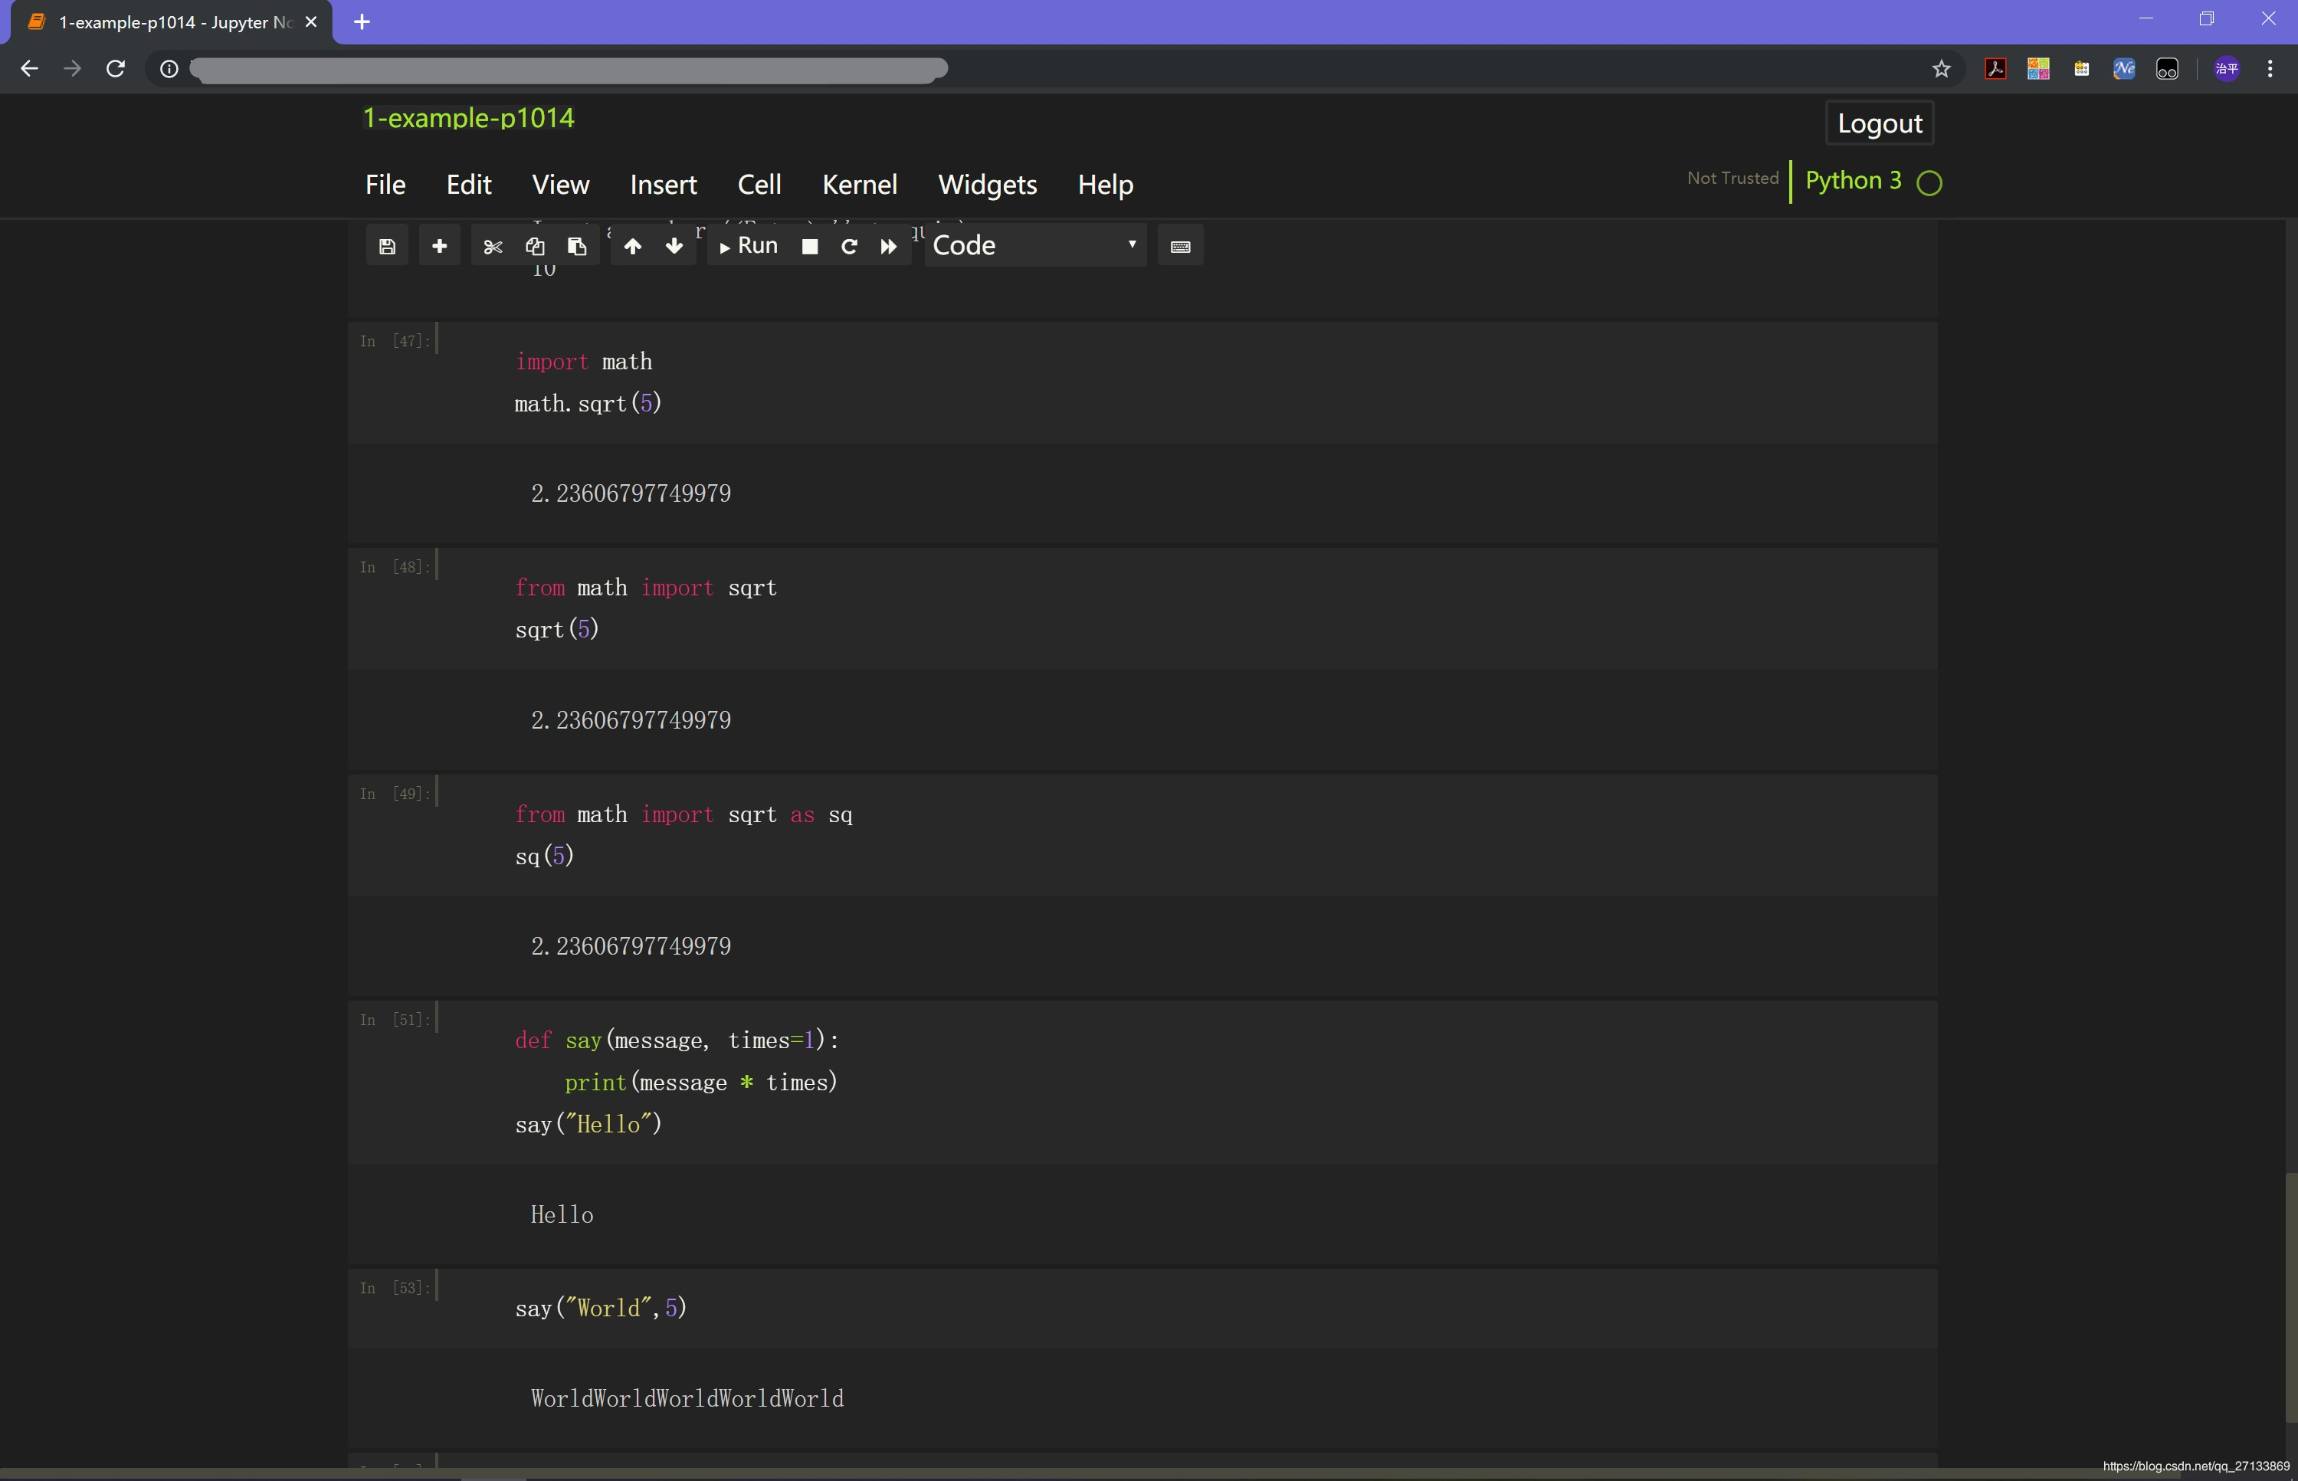Screen dimensions: 2298x1481
Task: Copy selected cells with the toolbar icon
Action: pyautogui.click(x=535, y=247)
